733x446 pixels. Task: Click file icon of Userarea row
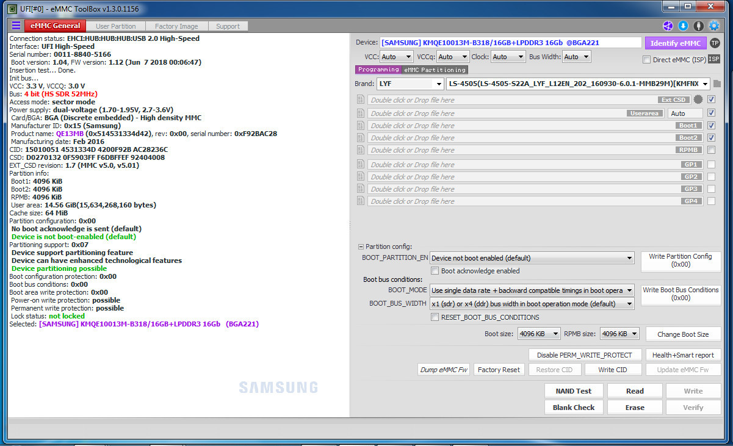359,113
